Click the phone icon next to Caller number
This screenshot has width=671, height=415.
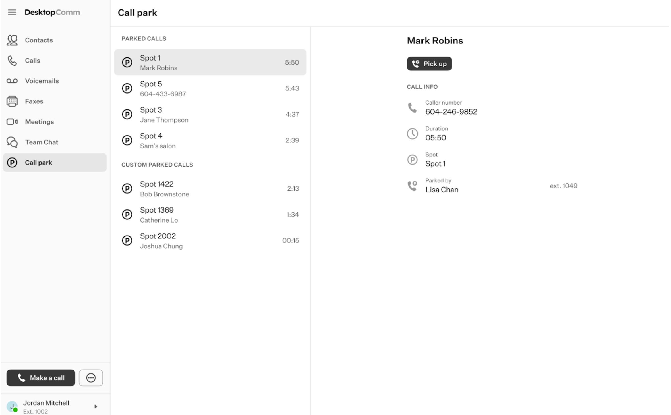(x=413, y=108)
